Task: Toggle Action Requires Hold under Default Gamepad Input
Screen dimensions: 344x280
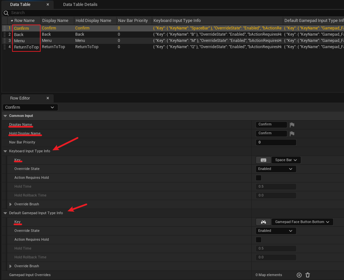Action: point(259,240)
